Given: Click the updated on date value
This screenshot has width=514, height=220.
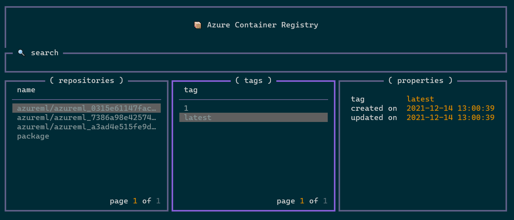Looking at the screenshot, I should click(451, 118).
